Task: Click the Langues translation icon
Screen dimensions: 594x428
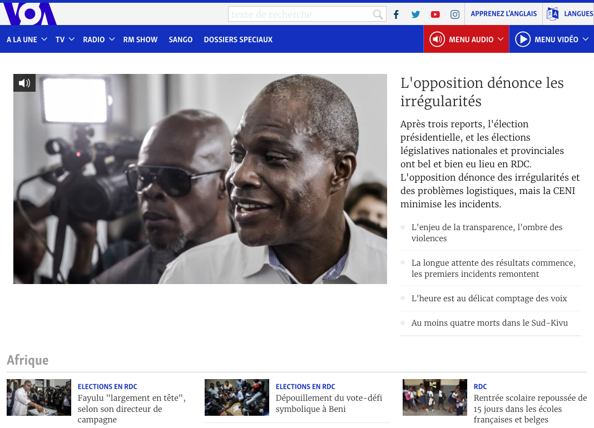Action: [552, 14]
